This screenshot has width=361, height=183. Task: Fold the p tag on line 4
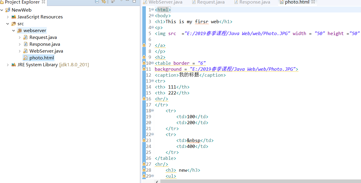tap(153, 27)
